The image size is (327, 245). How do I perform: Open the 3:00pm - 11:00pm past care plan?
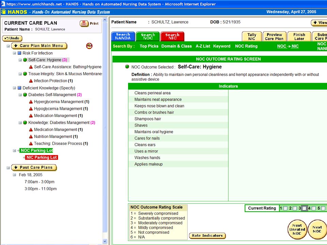tap(41, 189)
